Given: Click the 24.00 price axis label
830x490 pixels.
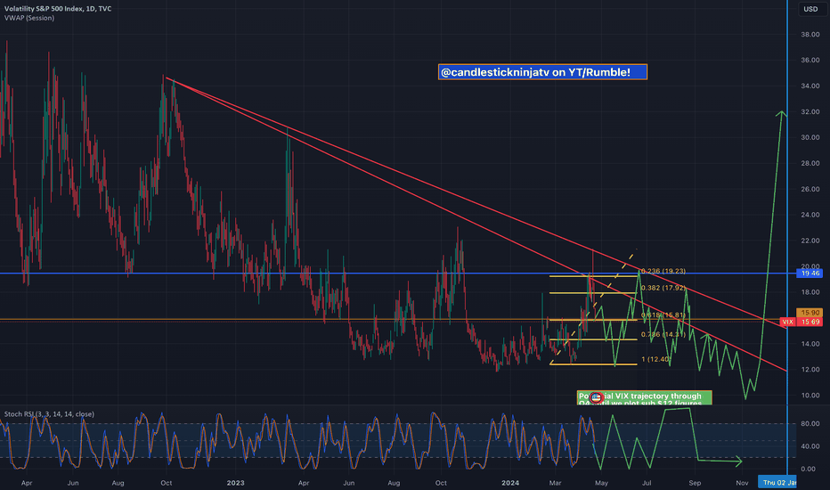Looking at the screenshot, I should pyautogui.click(x=810, y=215).
